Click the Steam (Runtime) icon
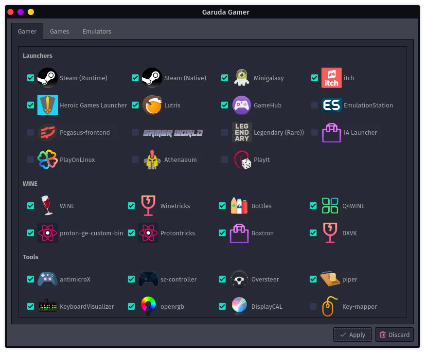Viewport: 425px width, 353px height. (48, 78)
